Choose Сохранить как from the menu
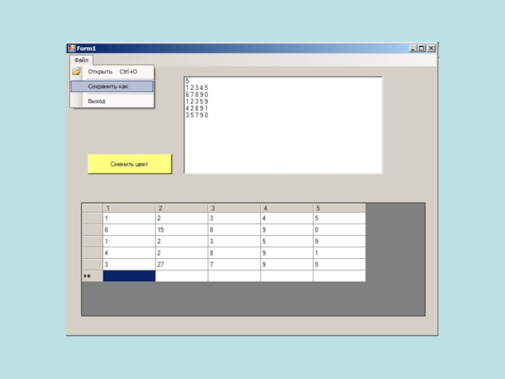 click(x=108, y=86)
